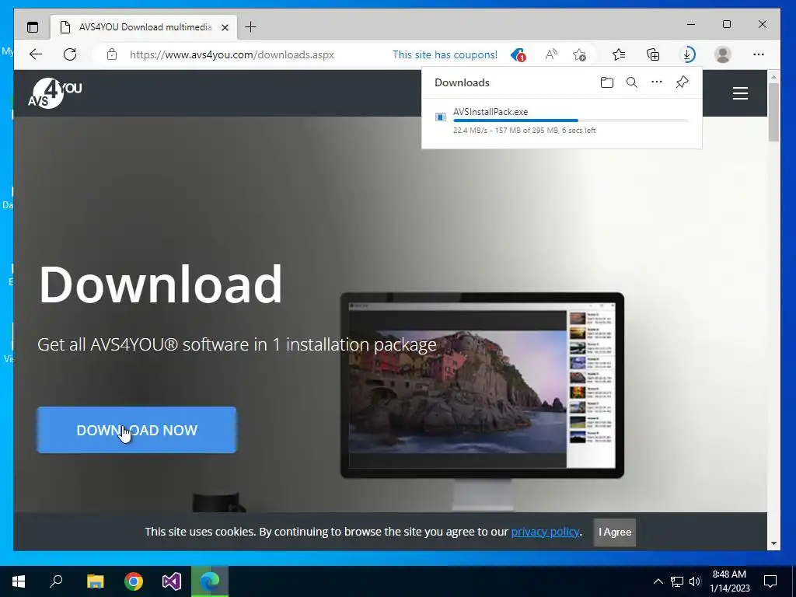The height and width of the screenshot is (597, 796).
Task: Search downloads with the magnifier icon
Action: coord(631,82)
